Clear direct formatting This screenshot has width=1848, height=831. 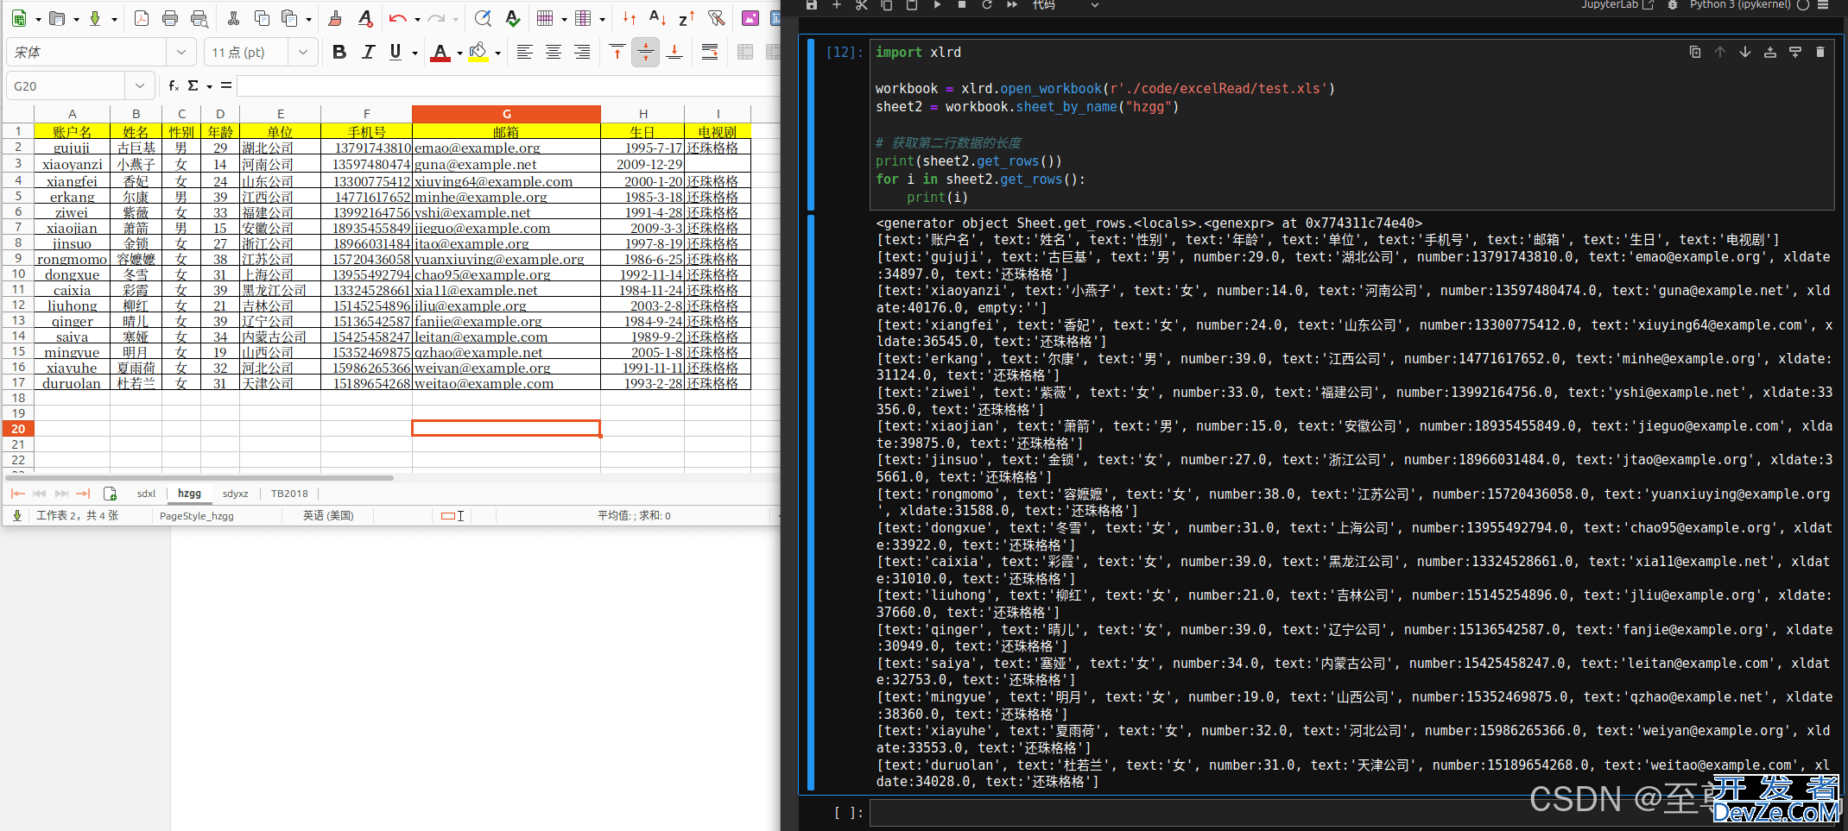click(365, 18)
